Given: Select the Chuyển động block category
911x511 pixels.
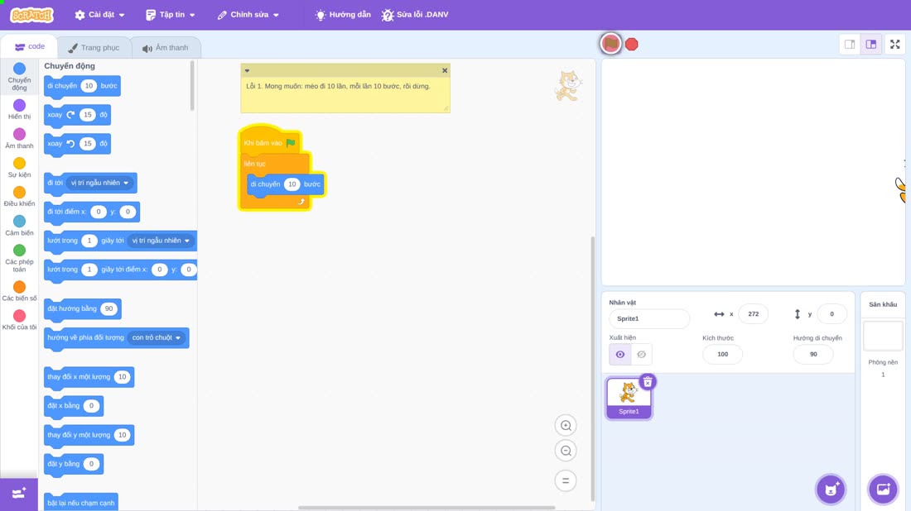Looking at the screenshot, I should pos(19,77).
